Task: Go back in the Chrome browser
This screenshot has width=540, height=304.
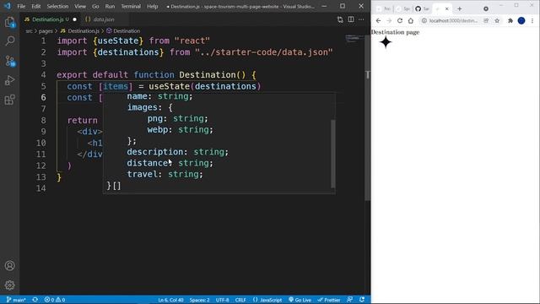Action: pyautogui.click(x=378, y=20)
